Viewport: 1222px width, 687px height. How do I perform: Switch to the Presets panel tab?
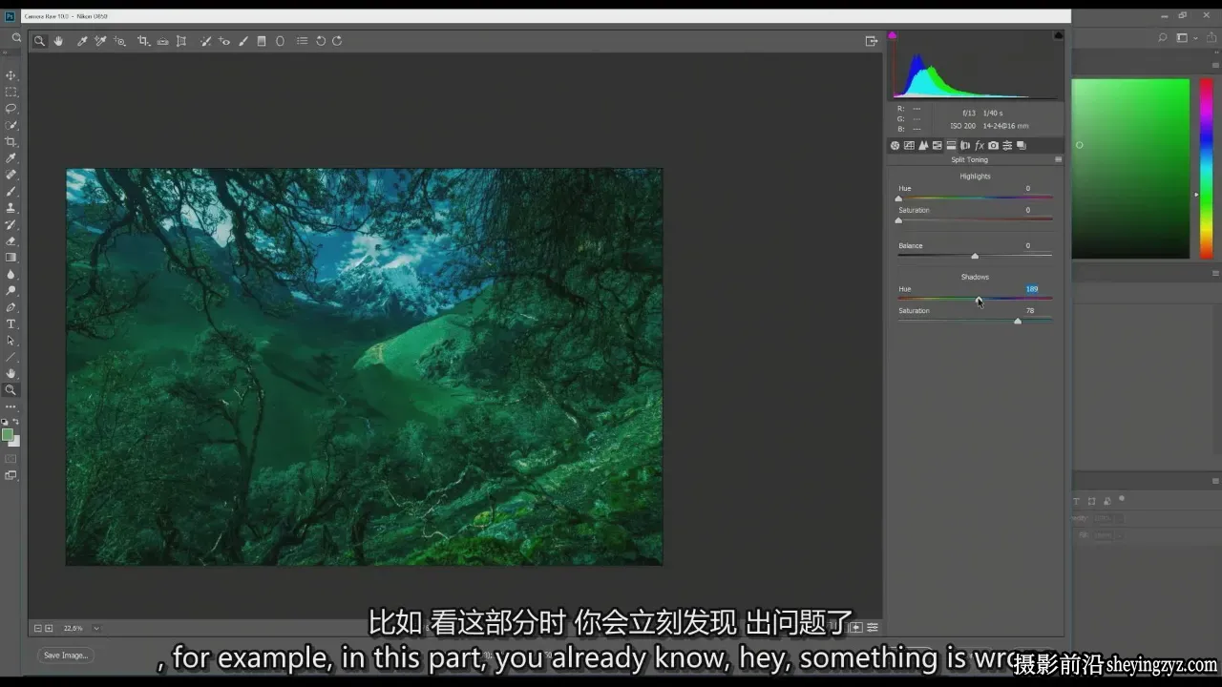pos(1007,146)
